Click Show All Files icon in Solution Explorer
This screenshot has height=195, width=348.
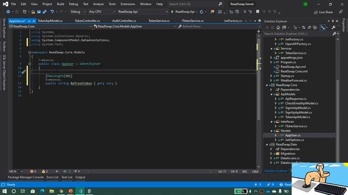(315, 28)
